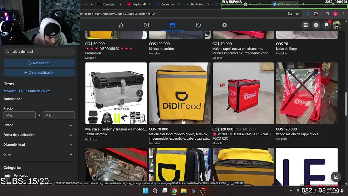Click Notificarme button
The width and height of the screenshot is (348, 196).
pos(39,63)
